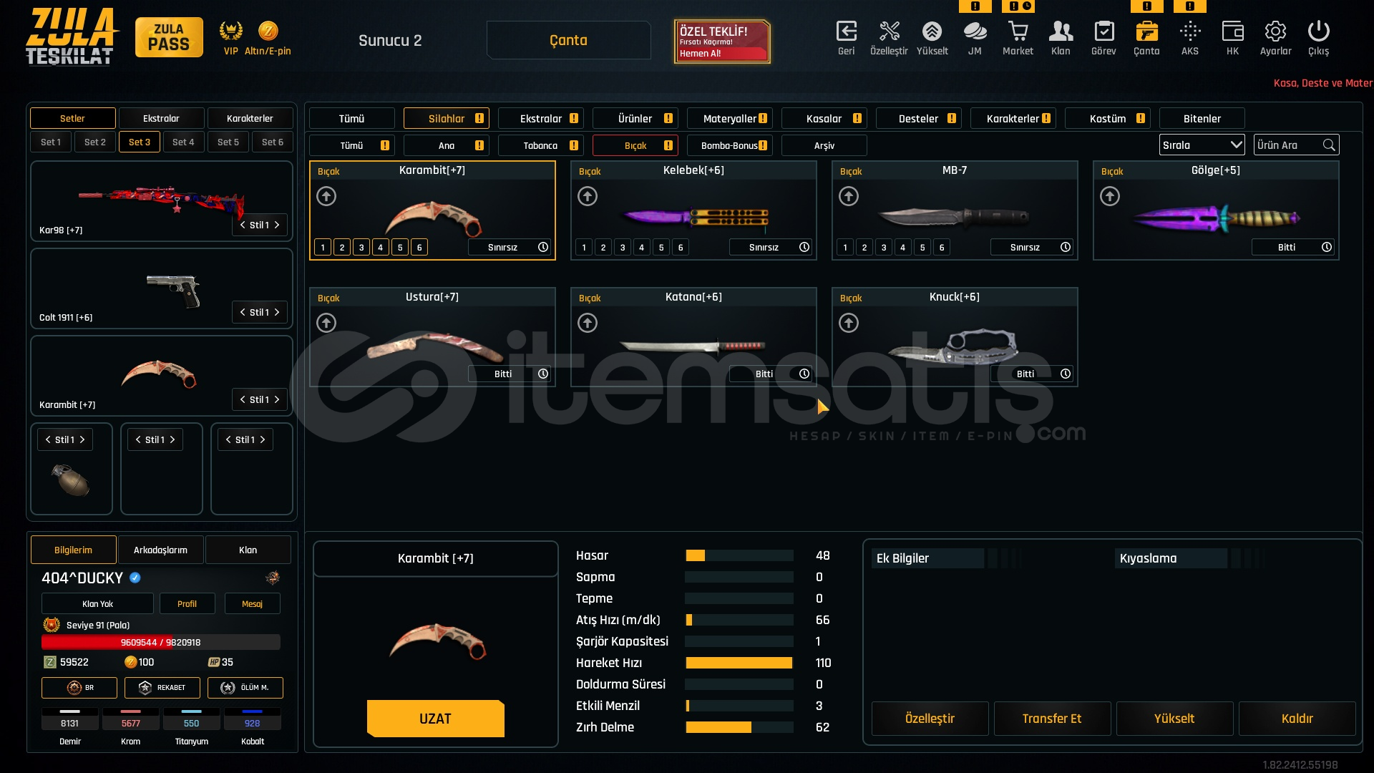Screen dimensions: 1374x773
Task: Toggle upgrade slot 1 on Kelebek[+6]
Action: pyautogui.click(x=584, y=248)
